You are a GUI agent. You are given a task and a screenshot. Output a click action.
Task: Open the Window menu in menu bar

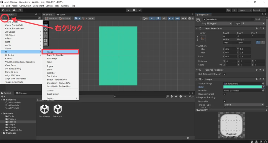pyautogui.click(x=65, y=6)
